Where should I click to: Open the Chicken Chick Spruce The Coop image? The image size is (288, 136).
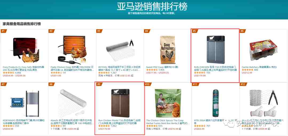pos(168,103)
